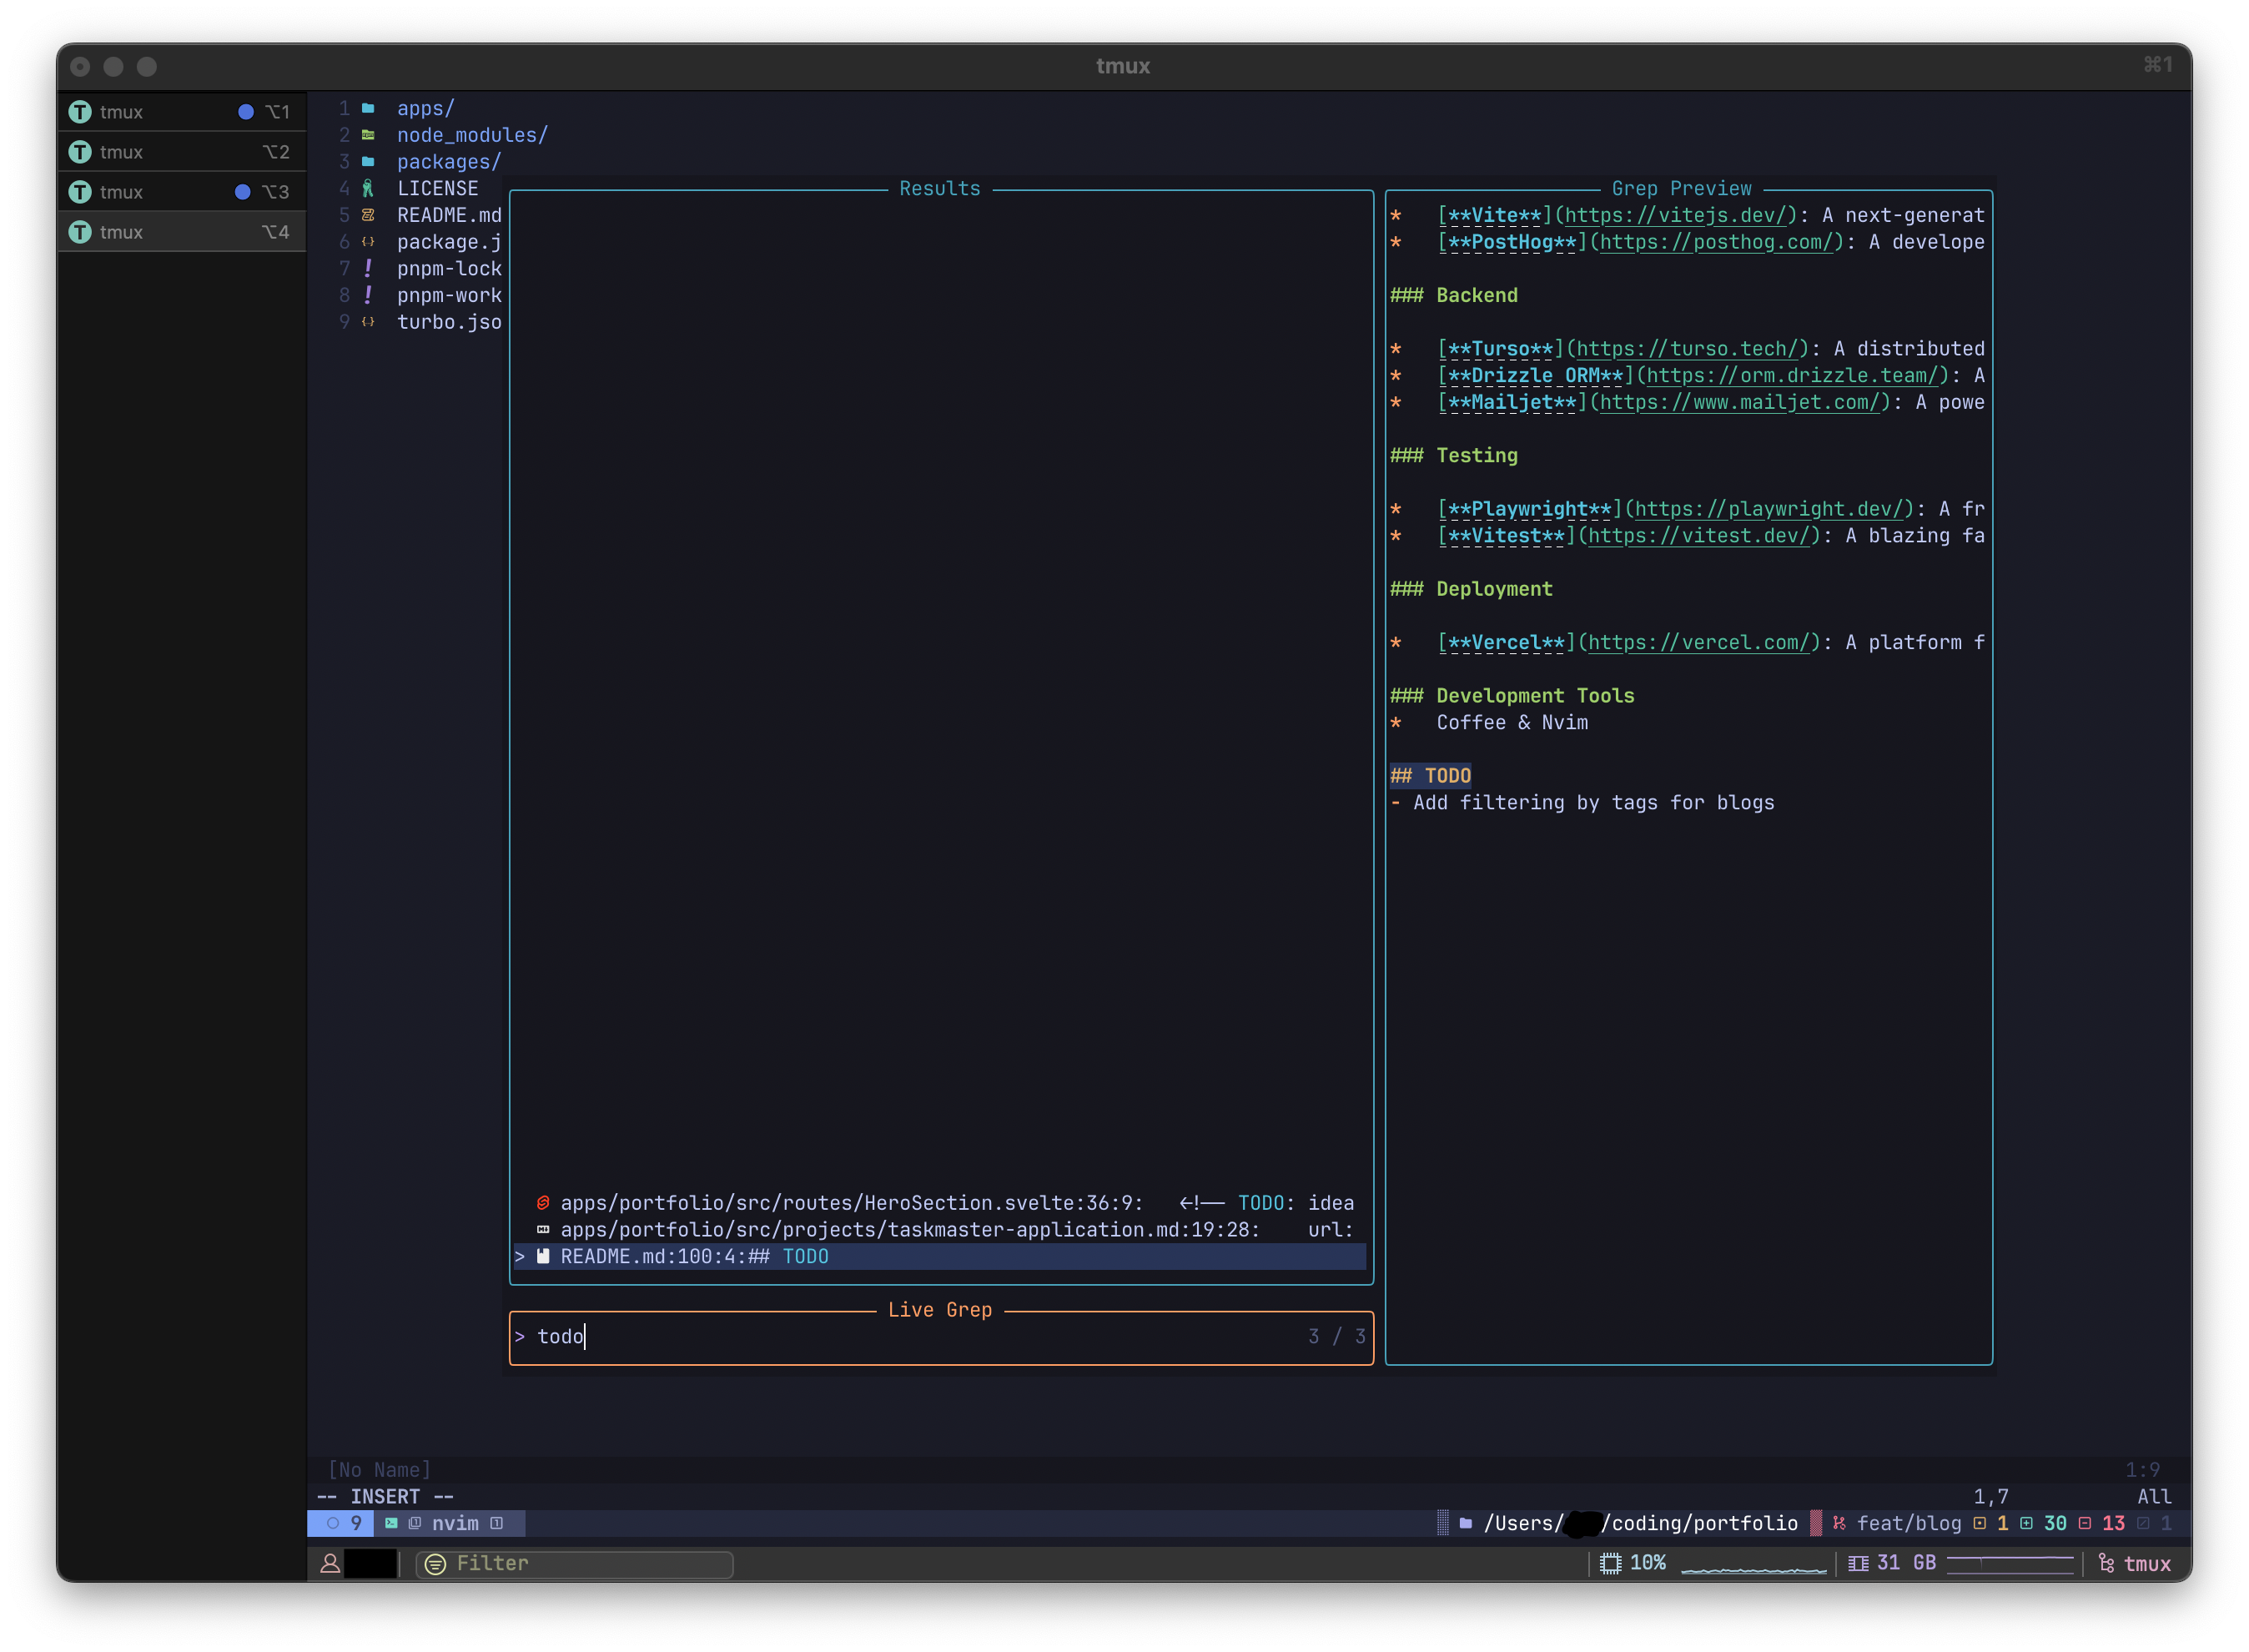2249x1652 pixels.
Task: Switch to the tmux tab with shortcut ⌥3
Action: 181,192
